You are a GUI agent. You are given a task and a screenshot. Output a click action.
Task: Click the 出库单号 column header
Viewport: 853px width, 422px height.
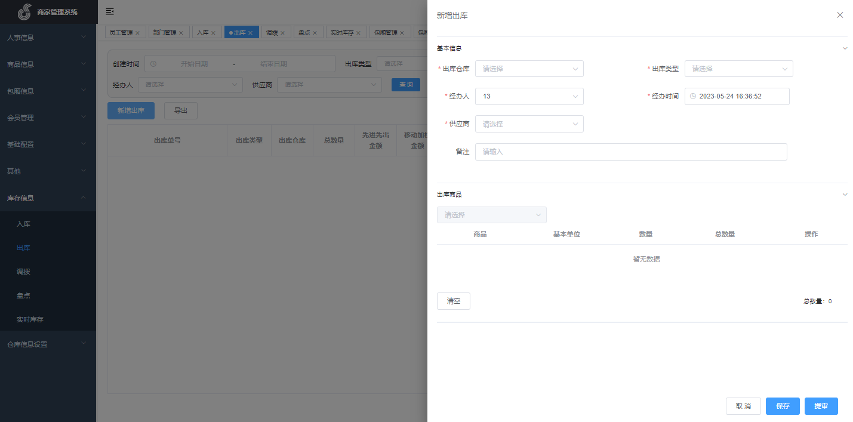point(167,141)
